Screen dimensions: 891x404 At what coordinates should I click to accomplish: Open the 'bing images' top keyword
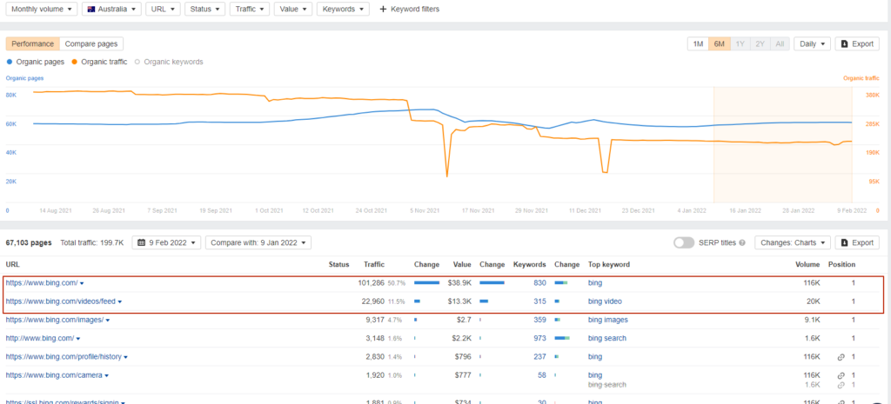[x=608, y=320]
